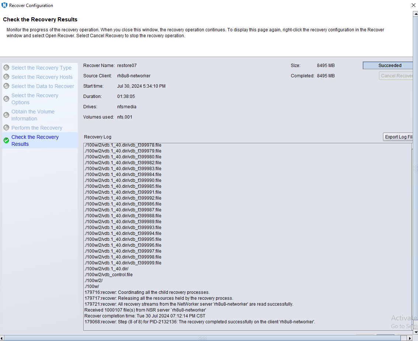
Task: Click the Size value 8495 MB
Action: pos(326,66)
